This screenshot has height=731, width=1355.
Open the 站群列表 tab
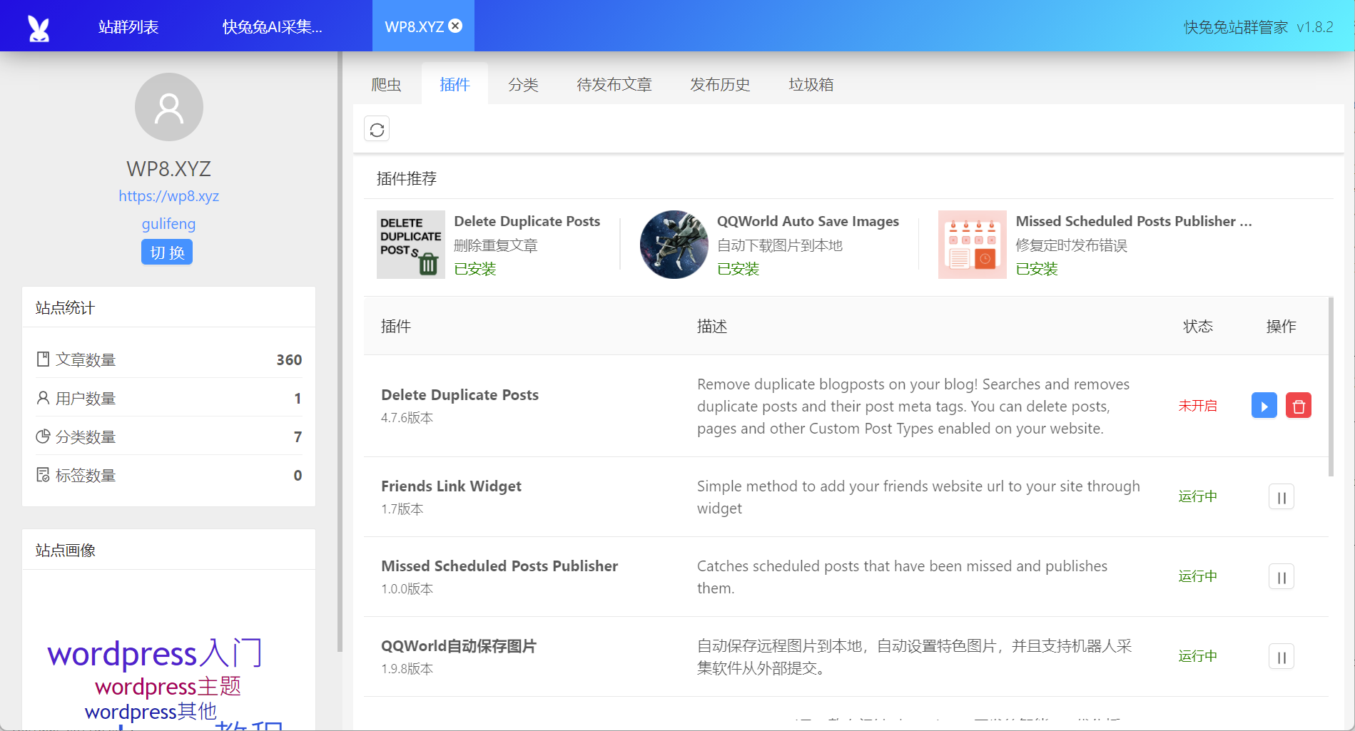click(128, 26)
